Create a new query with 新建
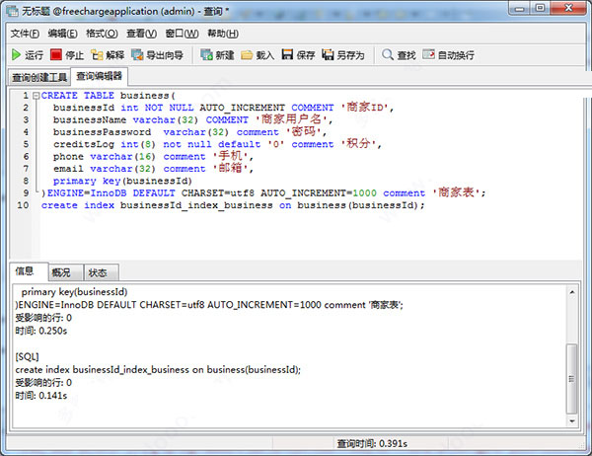The height and width of the screenshot is (456, 592). click(x=217, y=55)
